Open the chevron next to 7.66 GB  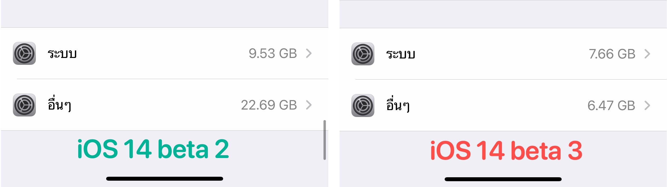(x=647, y=54)
